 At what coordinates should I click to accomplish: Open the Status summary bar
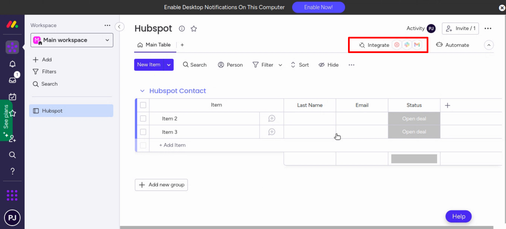(x=414, y=159)
